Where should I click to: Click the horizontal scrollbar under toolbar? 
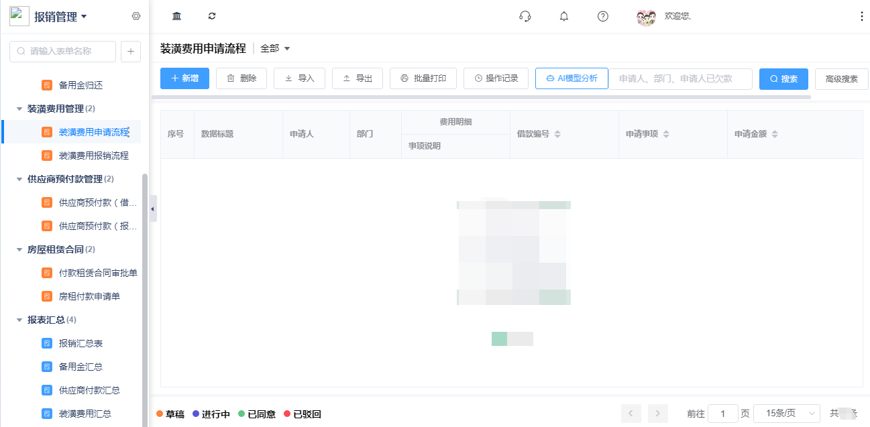point(482,97)
